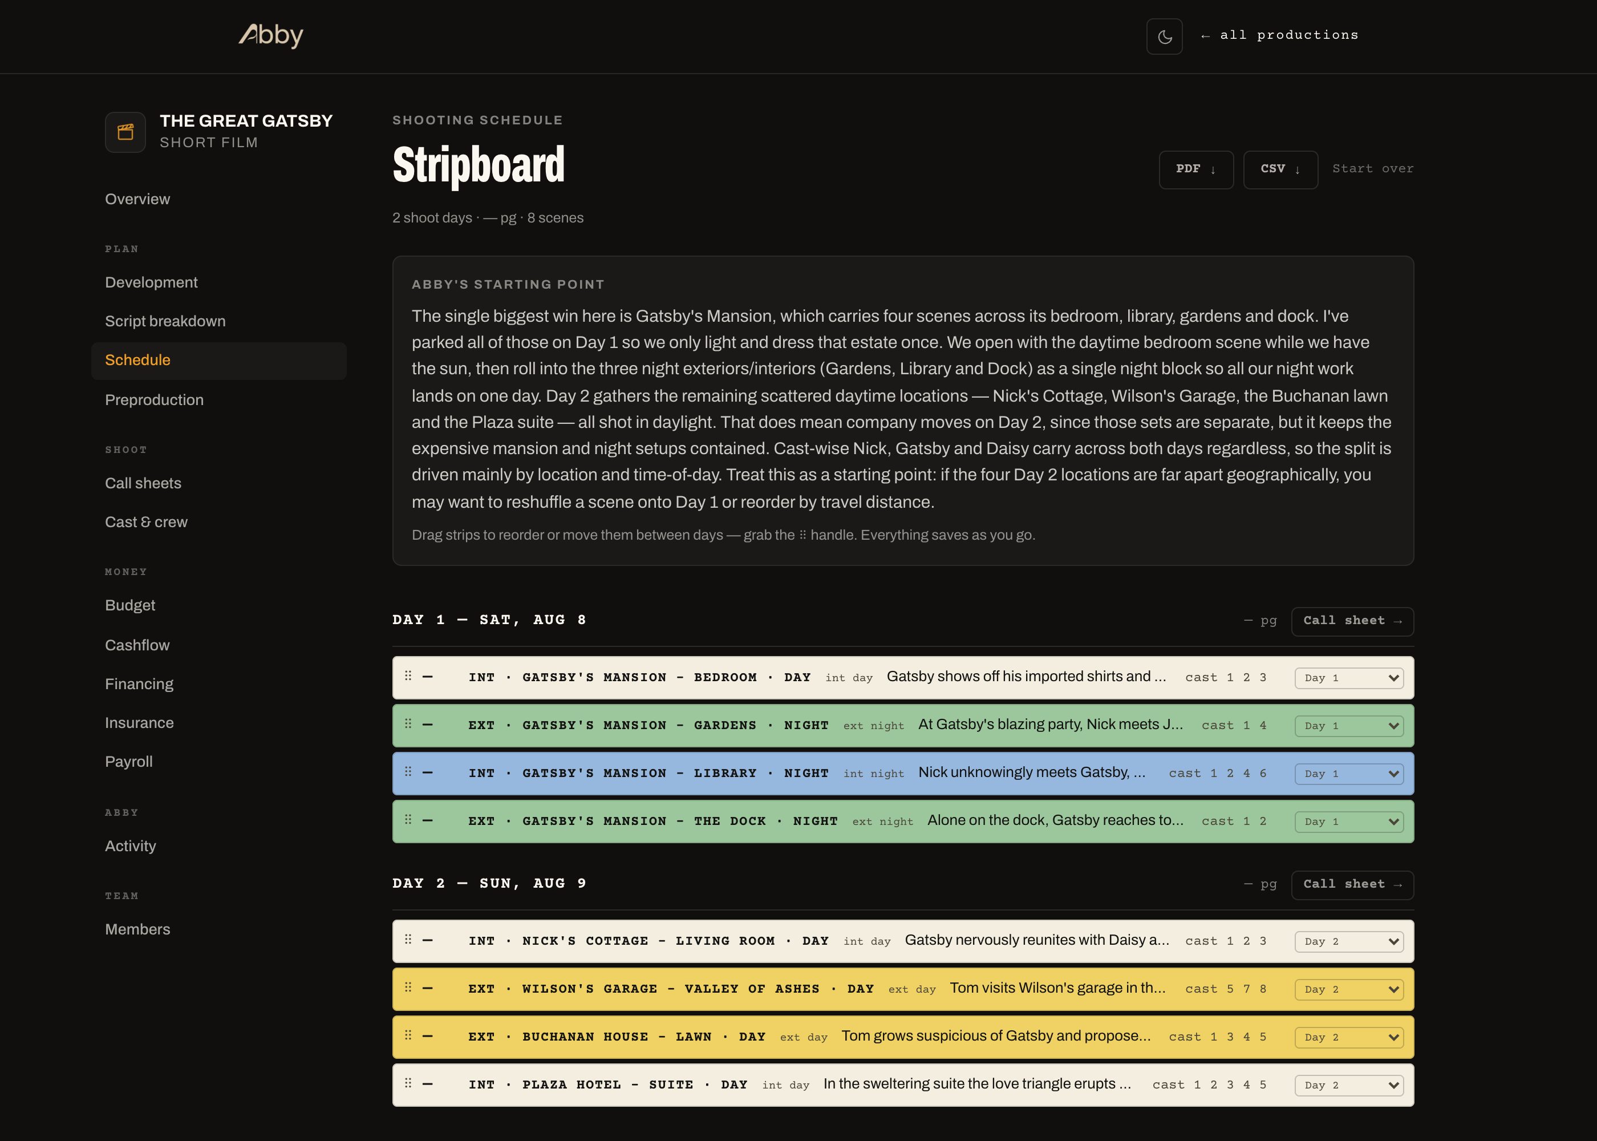Go to Script breakdown
This screenshot has width=1597, height=1141.
click(166, 321)
